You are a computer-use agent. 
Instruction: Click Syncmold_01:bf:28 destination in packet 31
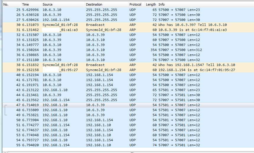click(103, 30)
